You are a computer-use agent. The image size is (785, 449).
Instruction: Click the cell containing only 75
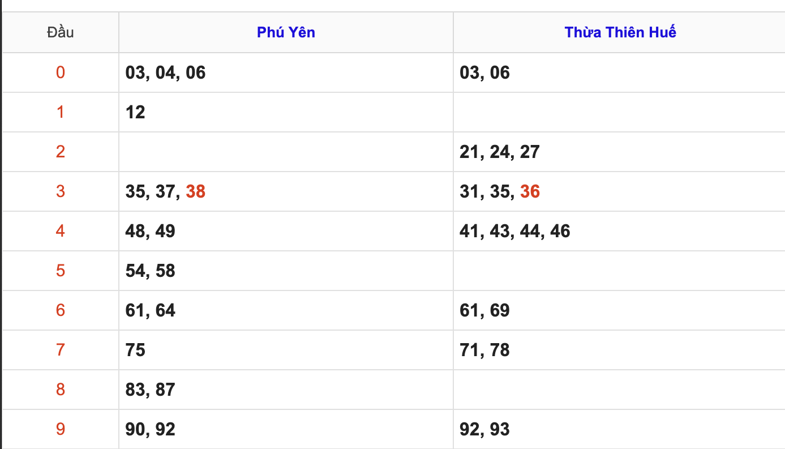tap(135, 350)
